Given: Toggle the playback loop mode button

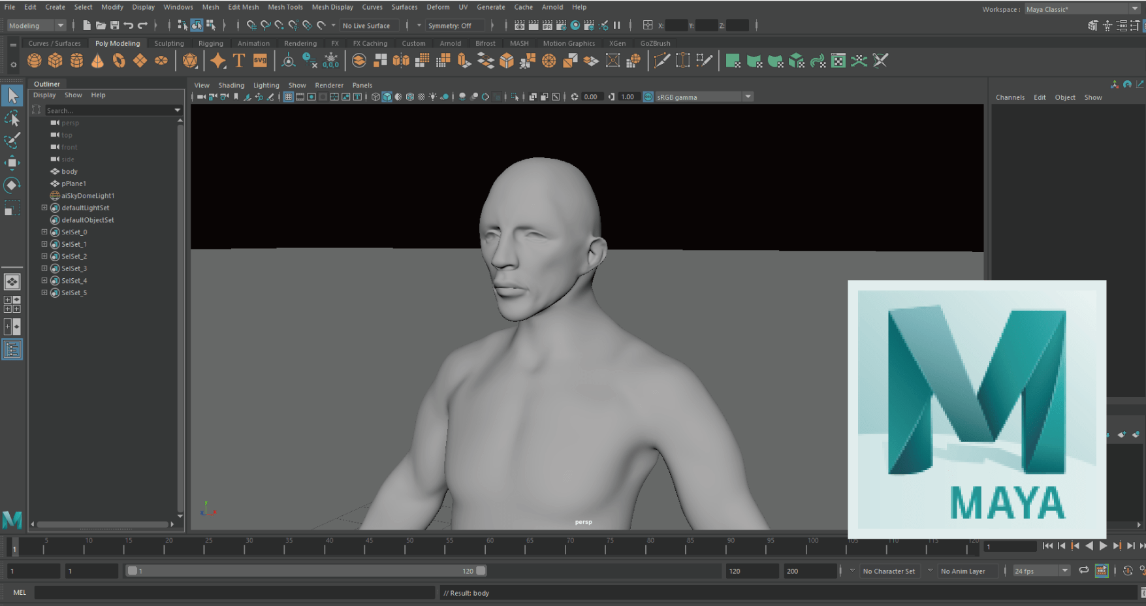Looking at the screenshot, I should click(x=1084, y=570).
